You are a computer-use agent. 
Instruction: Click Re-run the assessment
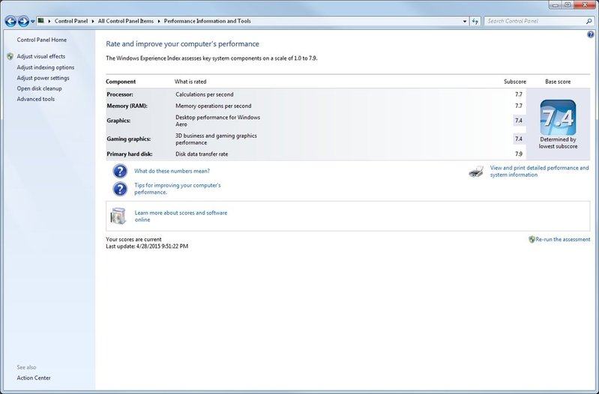pos(563,240)
